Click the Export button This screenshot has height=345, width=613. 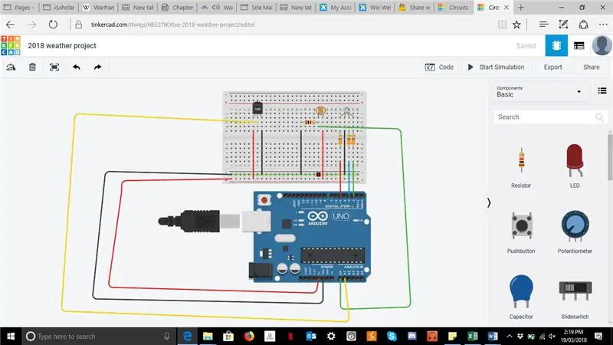(552, 67)
